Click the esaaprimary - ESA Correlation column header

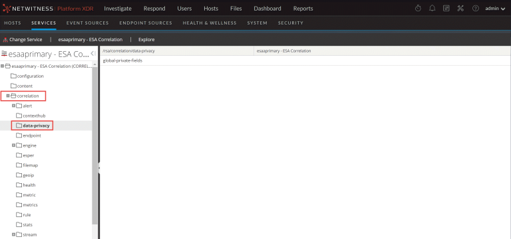click(383, 51)
